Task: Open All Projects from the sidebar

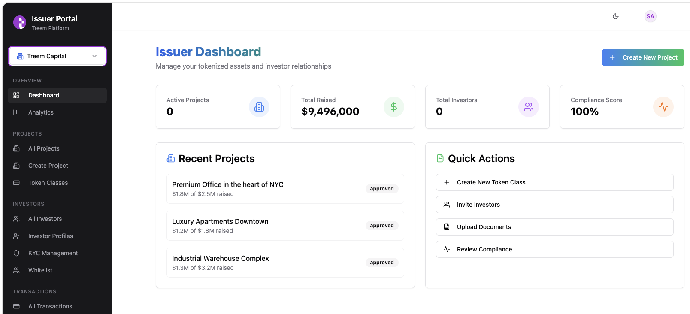Action: pos(57,148)
